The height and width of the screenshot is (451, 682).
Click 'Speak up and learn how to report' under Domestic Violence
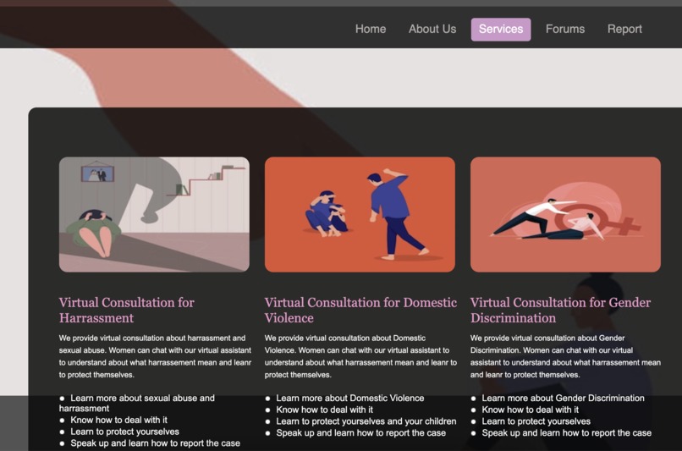[x=360, y=433]
